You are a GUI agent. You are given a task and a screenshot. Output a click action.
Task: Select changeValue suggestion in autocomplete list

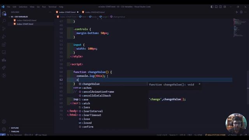(113, 84)
